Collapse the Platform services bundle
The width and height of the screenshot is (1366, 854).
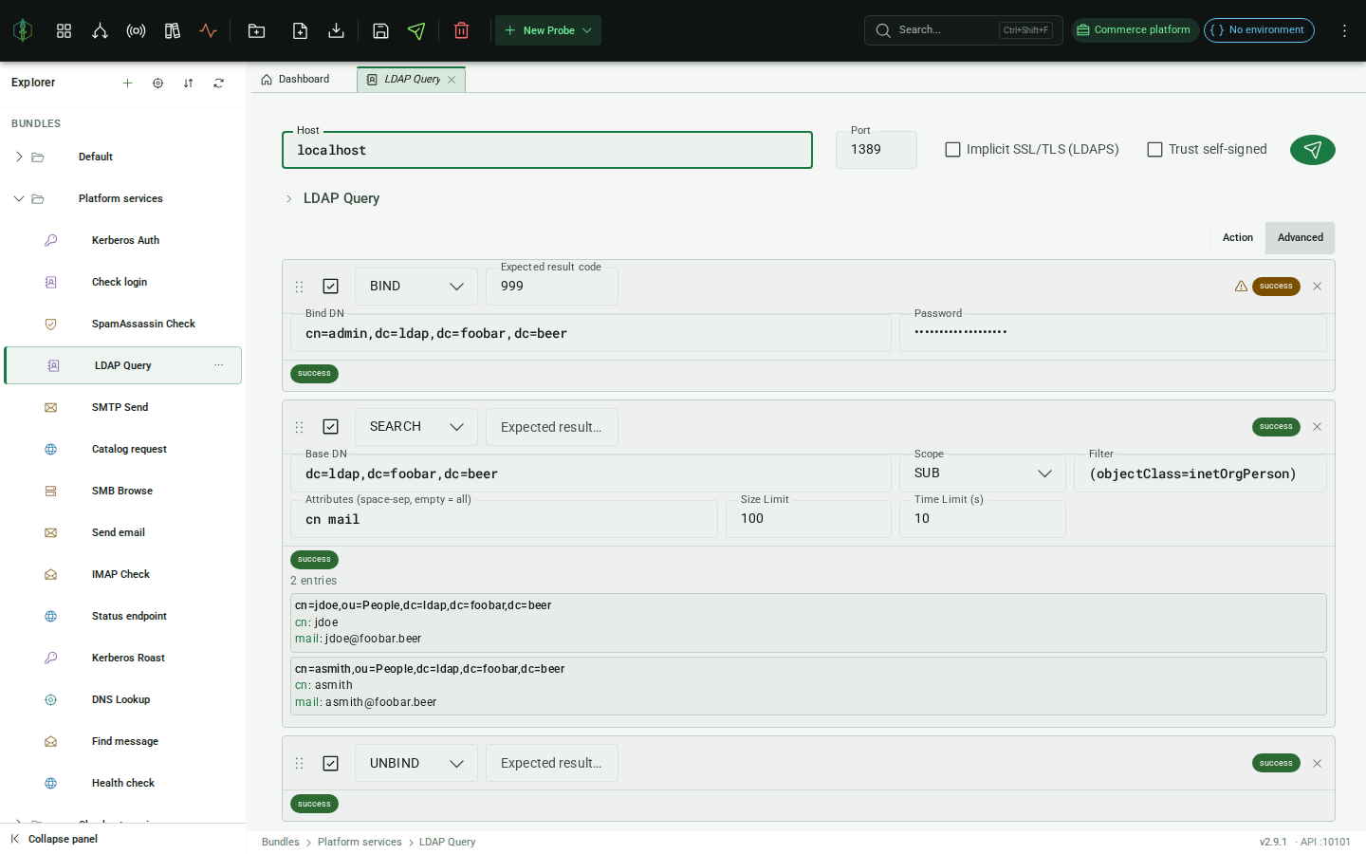[x=18, y=198]
